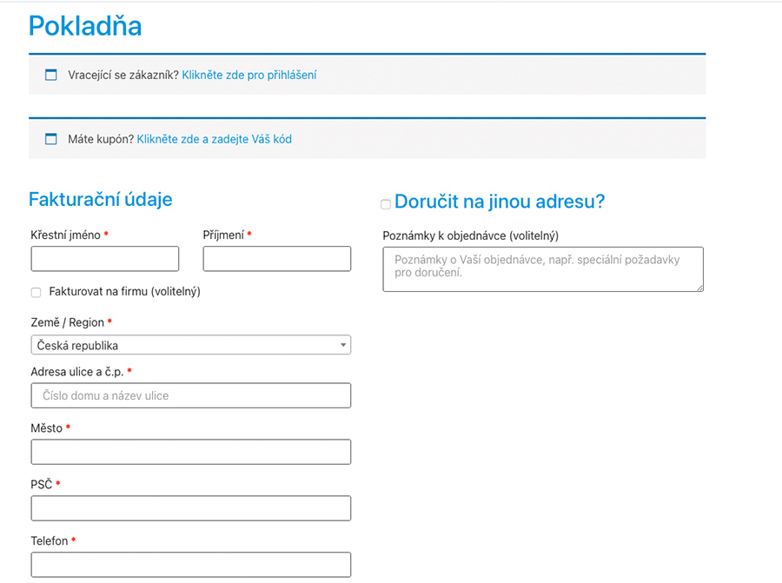The width and height of the screenshot is (782, 583).
Task: Click into the Příjmení text field
Action: (276, 259)
